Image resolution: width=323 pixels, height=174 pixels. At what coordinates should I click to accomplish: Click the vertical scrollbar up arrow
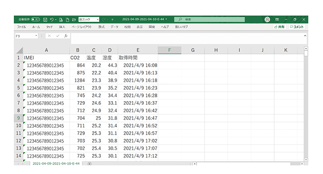306,48
